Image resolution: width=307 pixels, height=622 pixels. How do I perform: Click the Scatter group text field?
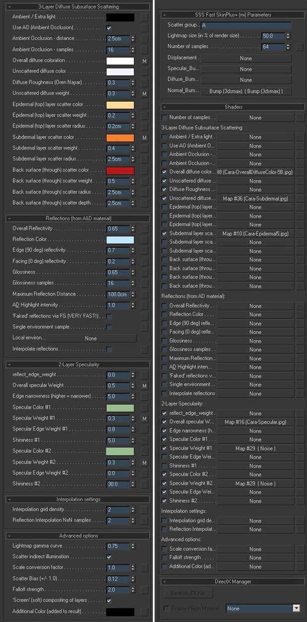[x=245, y=25]
